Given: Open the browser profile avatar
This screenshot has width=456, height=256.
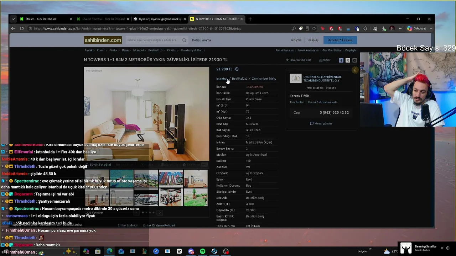Looking at the screenshot, I should (392, 28).
